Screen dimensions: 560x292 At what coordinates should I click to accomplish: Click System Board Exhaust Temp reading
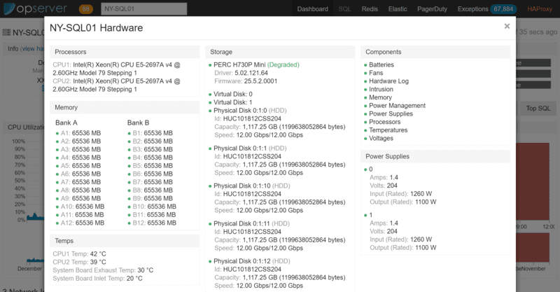(103, 270)
